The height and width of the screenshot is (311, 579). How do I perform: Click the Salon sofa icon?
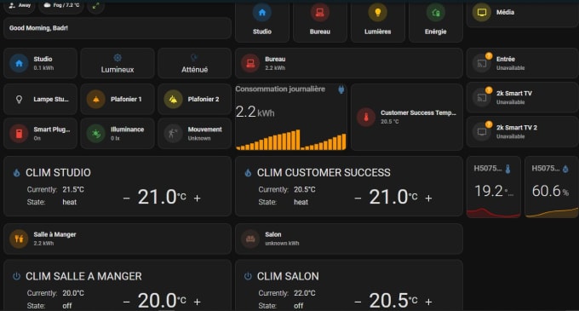click(x=250, y=239)
